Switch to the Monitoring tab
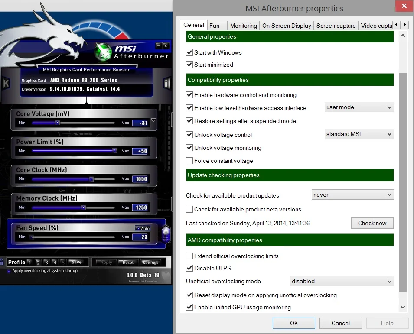Screen dimensions: 414x334 pyautogui.click(x=244, y=26)
